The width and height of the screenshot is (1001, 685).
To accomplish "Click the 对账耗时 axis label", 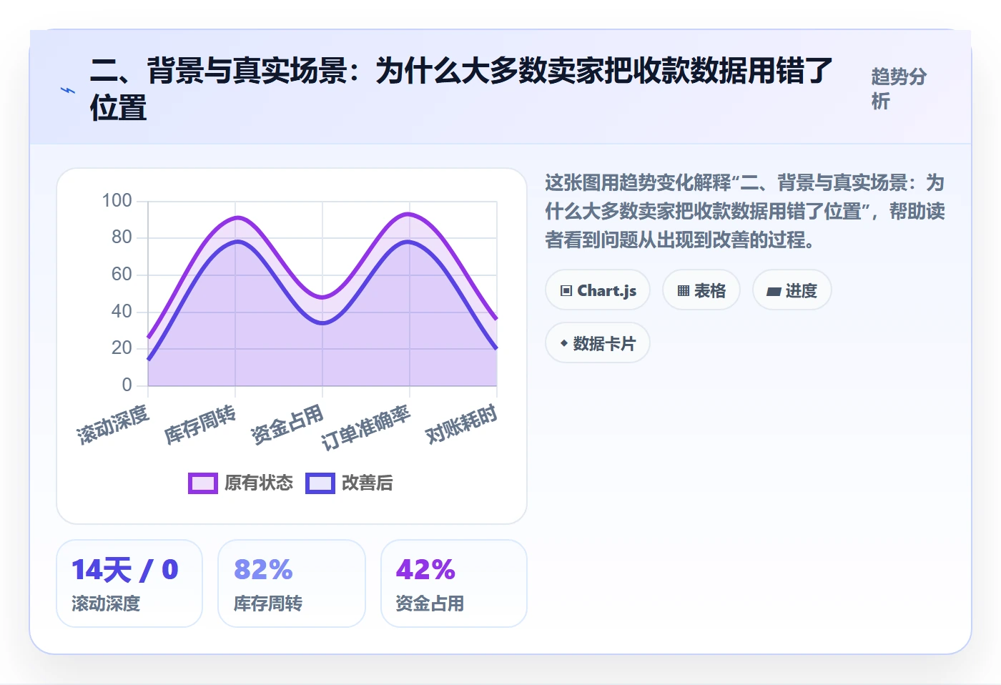I will pos(461,424).
